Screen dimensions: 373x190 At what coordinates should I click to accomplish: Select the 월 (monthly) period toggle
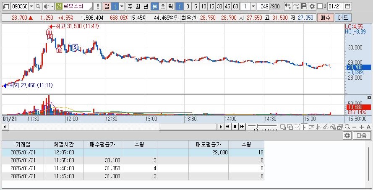[138, 6]
